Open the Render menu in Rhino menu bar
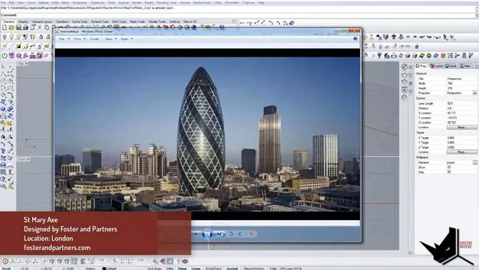This screenshot has width=479, height=270. point(137,3)
